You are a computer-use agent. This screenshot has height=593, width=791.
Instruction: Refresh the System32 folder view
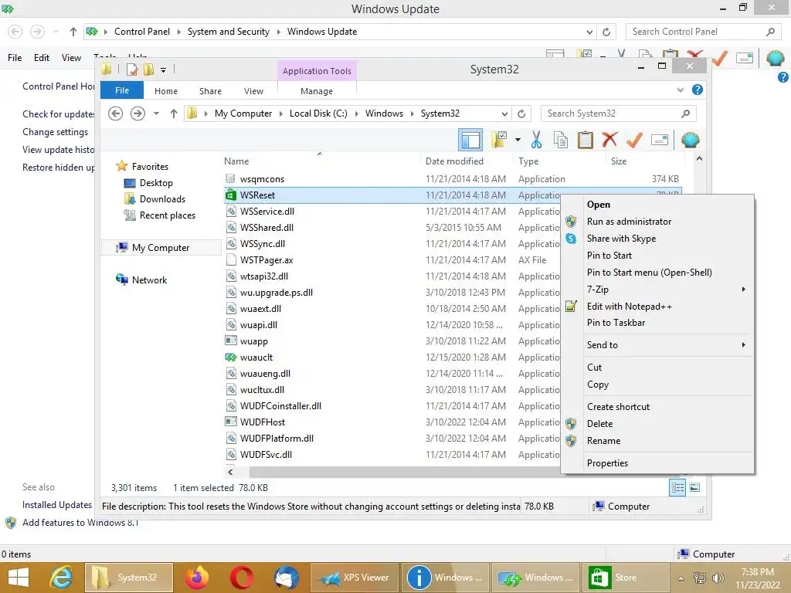click(521, 114)
